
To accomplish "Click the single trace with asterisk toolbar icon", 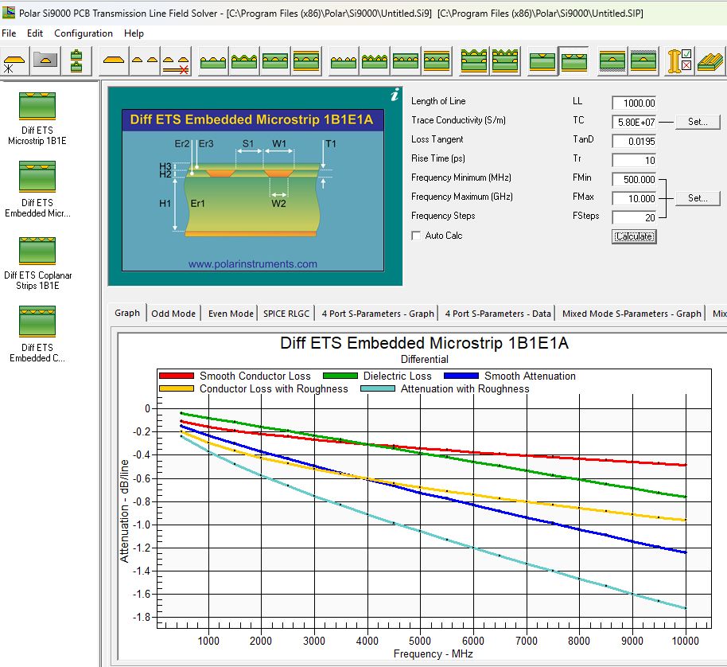I will (14, 60).
